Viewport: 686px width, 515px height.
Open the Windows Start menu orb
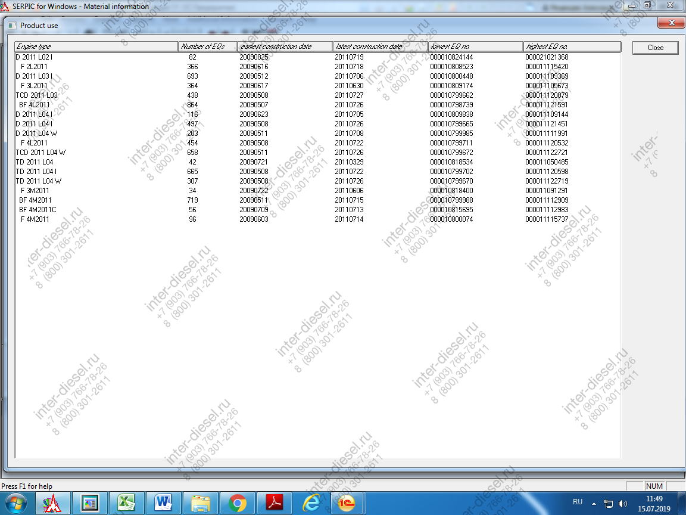15,503
